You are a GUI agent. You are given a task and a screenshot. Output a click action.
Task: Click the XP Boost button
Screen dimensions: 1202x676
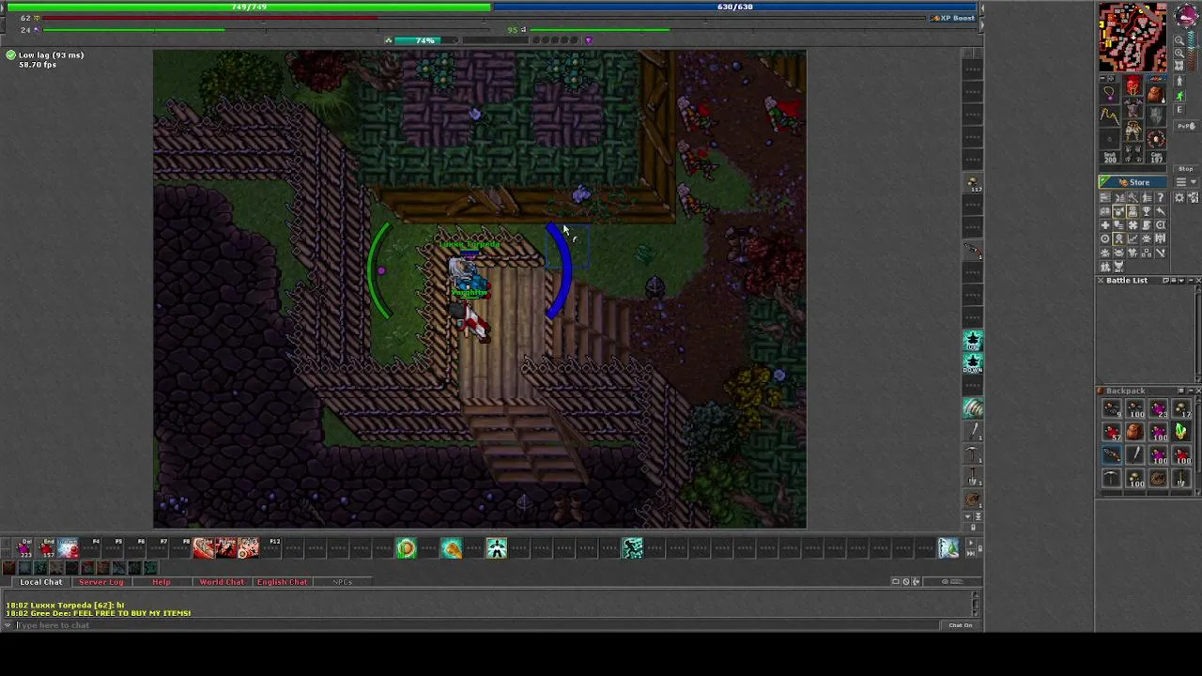pyautogui.click(x=952, y=18)
